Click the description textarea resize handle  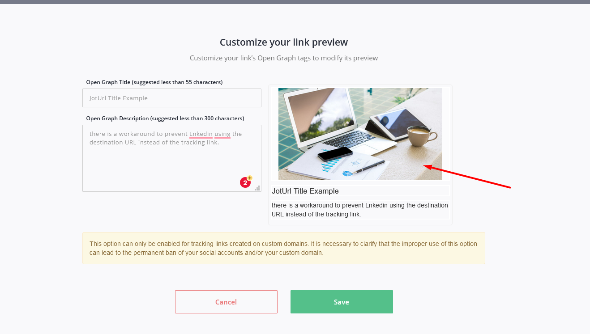click(x=257, y=188)
